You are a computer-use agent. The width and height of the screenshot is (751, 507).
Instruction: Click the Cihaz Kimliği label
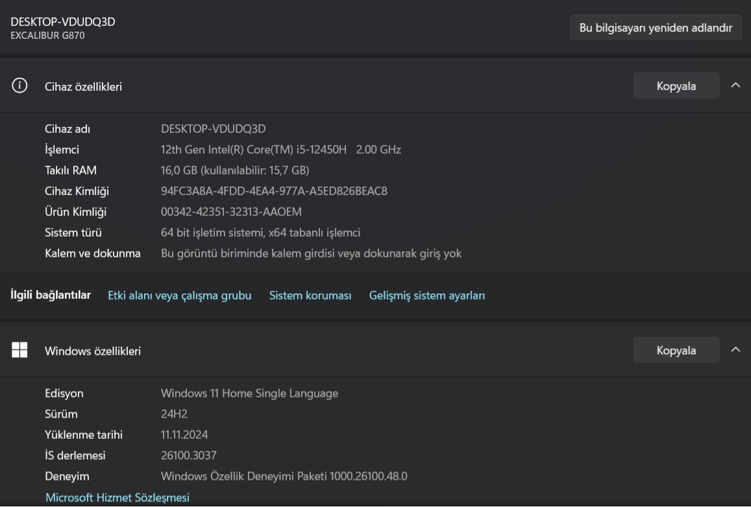(x=77, y=191)
